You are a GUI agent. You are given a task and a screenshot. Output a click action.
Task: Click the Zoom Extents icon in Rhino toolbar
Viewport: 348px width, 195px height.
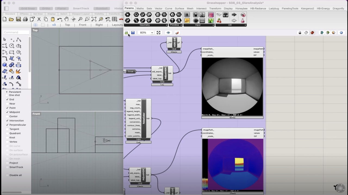94,19
